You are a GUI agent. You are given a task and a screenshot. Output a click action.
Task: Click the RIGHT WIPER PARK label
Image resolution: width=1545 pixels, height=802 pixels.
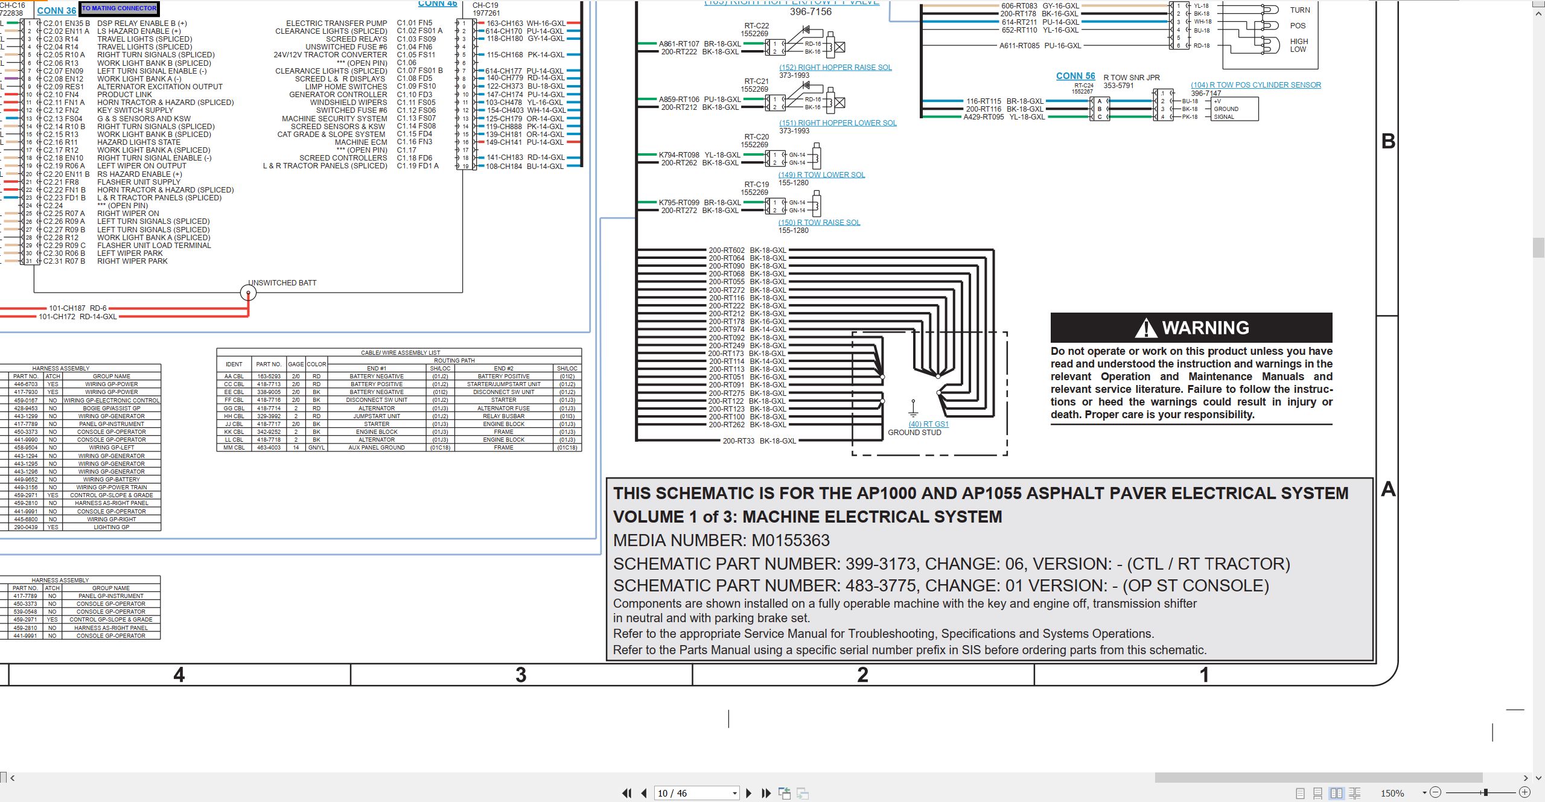132,261
